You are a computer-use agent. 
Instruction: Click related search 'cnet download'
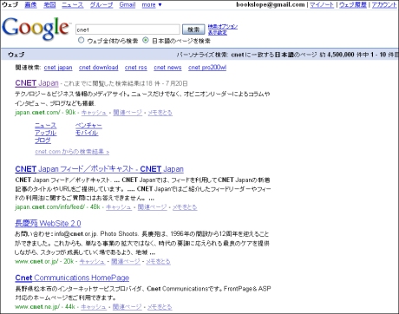click(x=99, y=68)
